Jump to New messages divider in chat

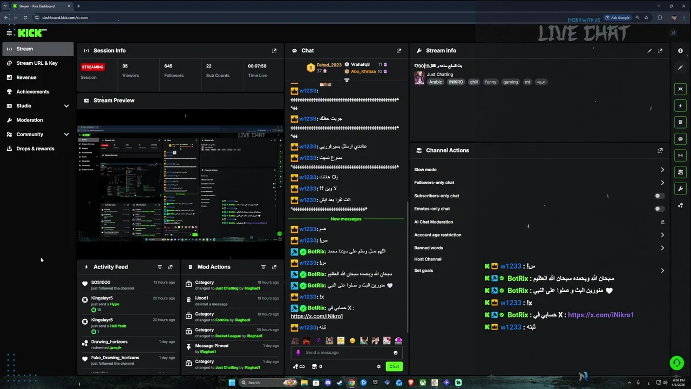click(x=346, y=219)
